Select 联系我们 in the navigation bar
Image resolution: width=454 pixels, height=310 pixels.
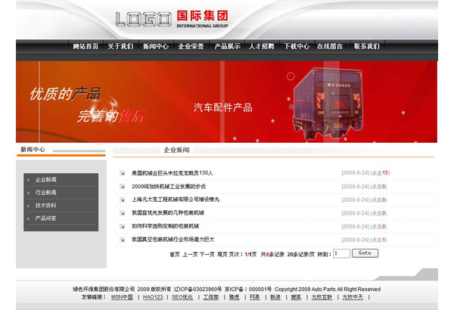pos(366,46)
